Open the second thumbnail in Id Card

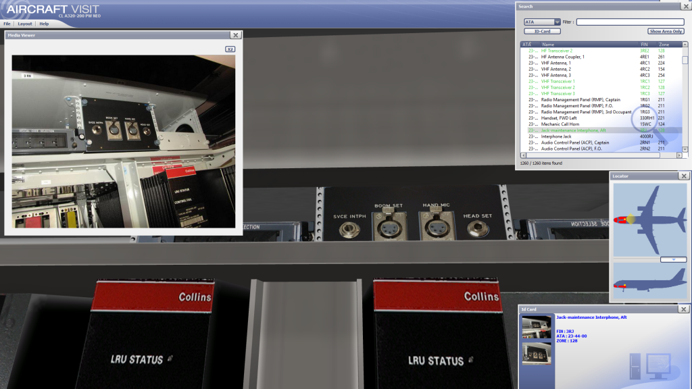point(537,354)
